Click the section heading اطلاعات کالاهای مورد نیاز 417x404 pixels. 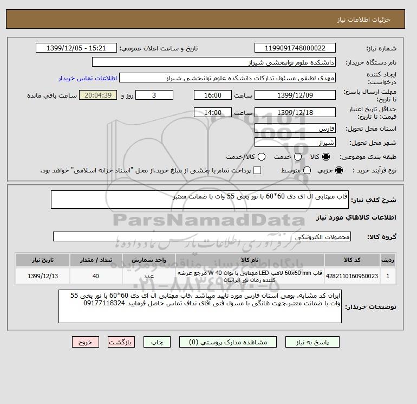coord(356,217)
